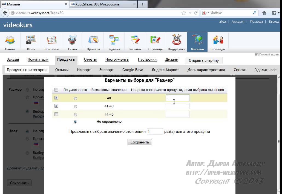Click Сохранить button in the dialog
Viewport: 282px width, 194px height.
pyautogui.click(x=140, y=142)
